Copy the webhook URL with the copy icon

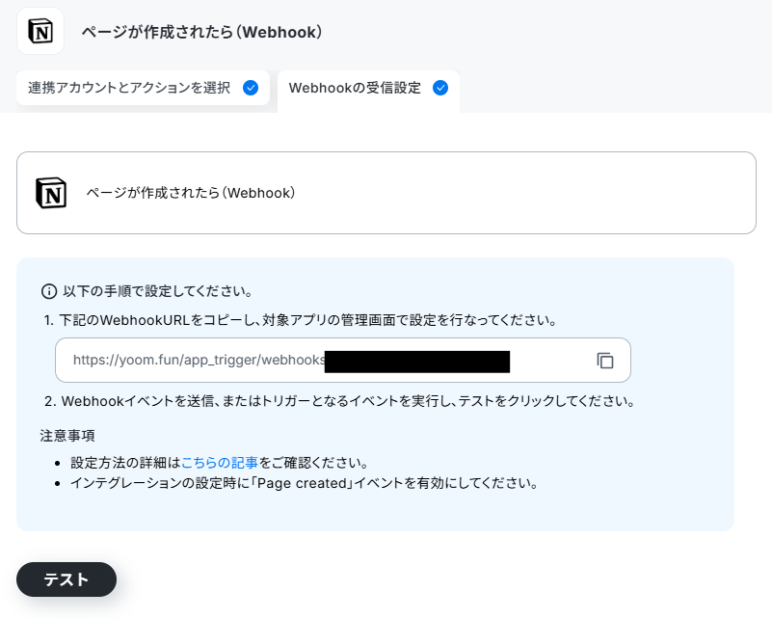tap(605, 361)
